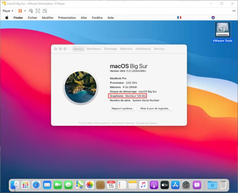Switch to the Stockage tab
Screen dimensions: 238x193
click(x=110, y=49)
